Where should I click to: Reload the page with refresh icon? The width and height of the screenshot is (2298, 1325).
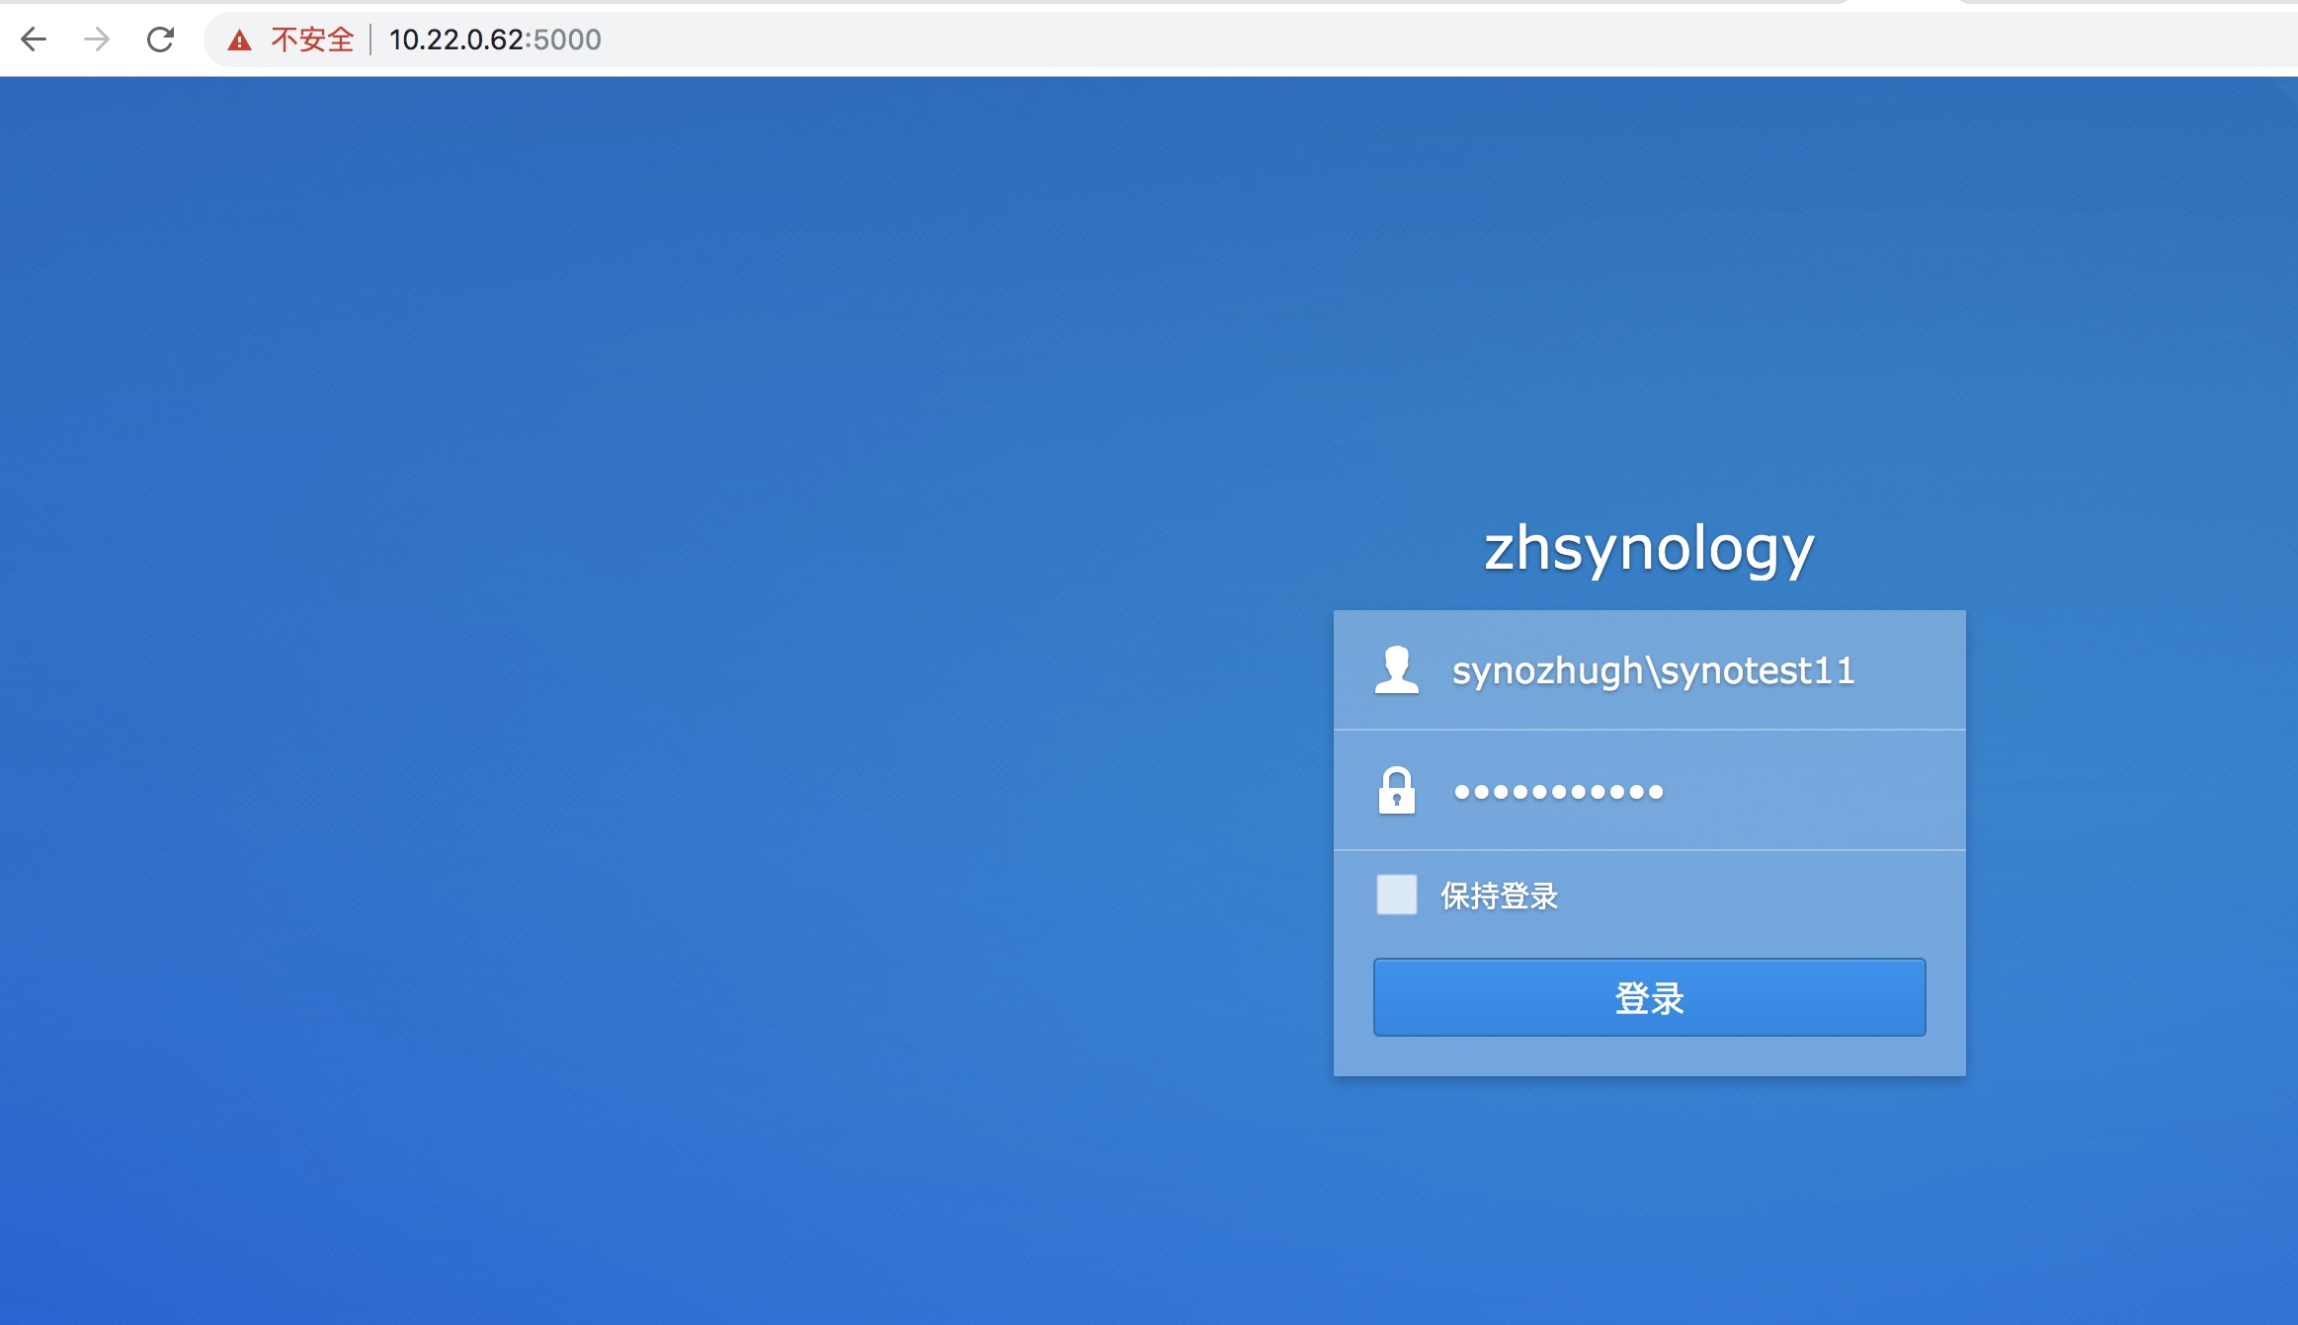coord(160,39)
